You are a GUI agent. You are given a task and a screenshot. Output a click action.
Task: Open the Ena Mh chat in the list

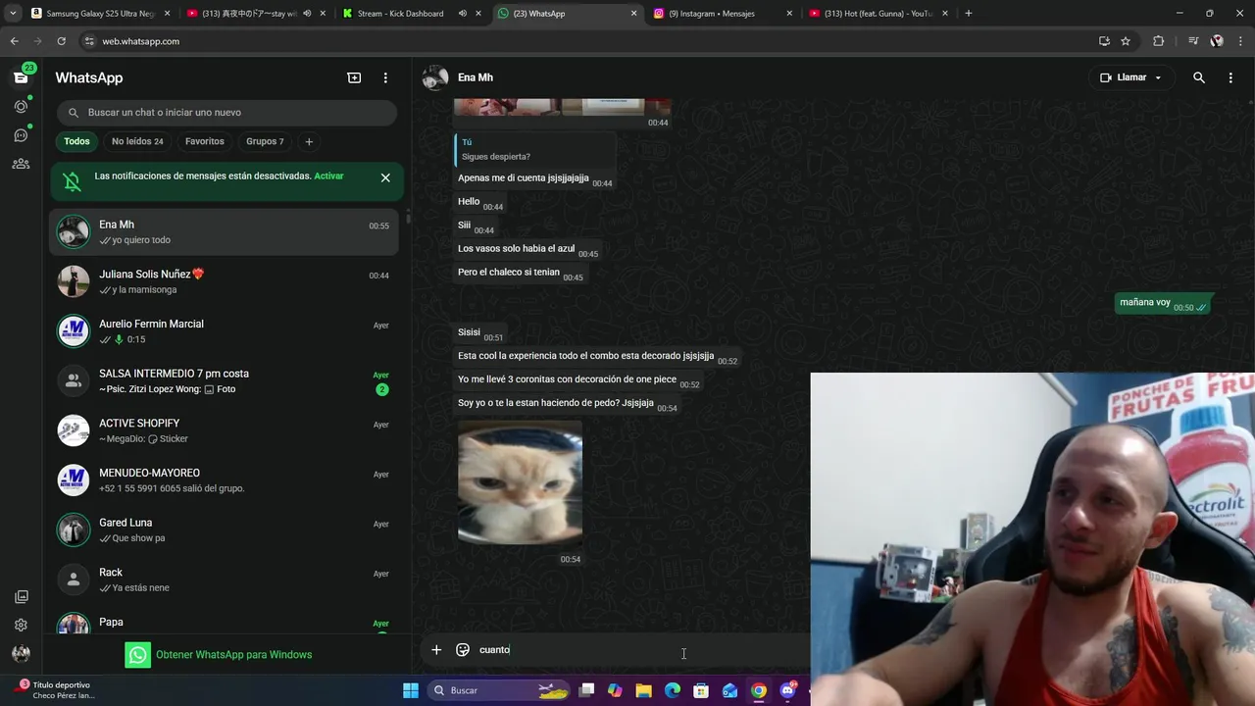point(224,231)
